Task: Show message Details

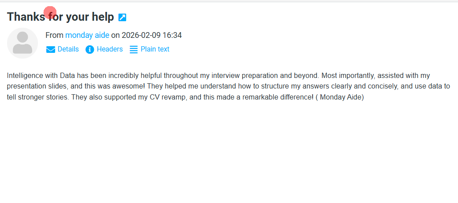Action: (68, 49)
